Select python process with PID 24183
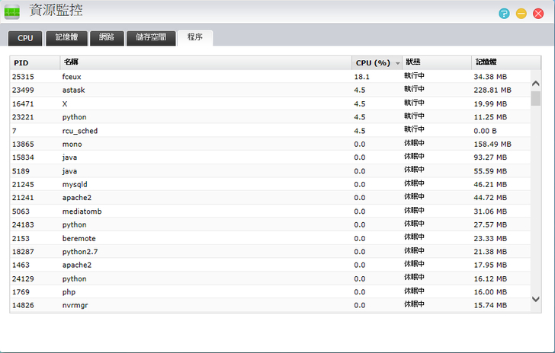The image size is (555, 353). (x=270, y=224)
